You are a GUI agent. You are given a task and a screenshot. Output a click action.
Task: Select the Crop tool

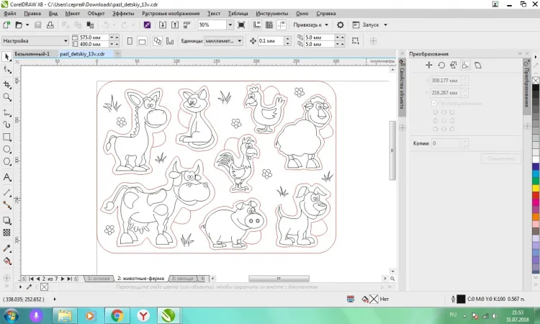[x=7, y=84]
